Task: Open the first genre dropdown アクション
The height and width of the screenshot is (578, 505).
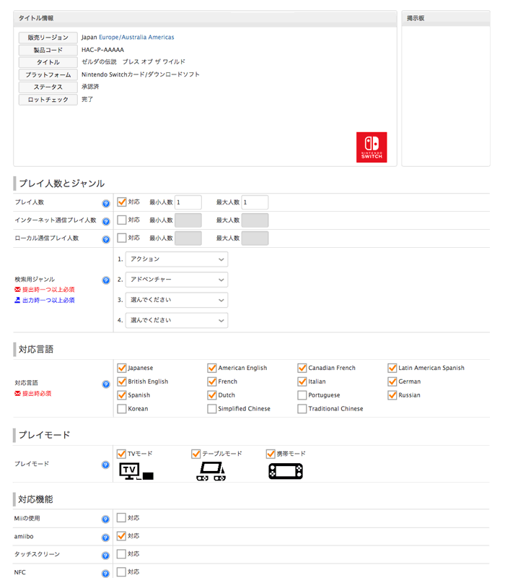Action: coord(177,259)
